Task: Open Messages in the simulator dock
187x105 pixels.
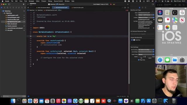Action: point(167,60)
